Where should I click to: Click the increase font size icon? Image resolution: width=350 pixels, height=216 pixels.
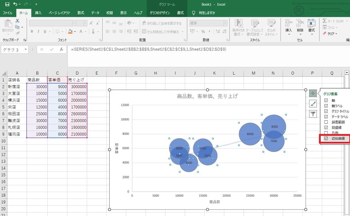coord(91,23)
